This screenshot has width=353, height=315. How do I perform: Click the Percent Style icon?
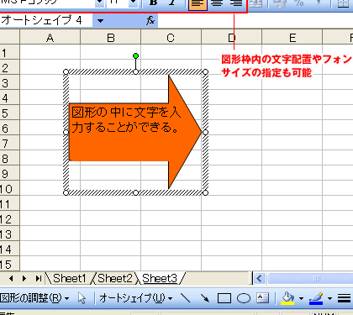click(x=299, y=3)
